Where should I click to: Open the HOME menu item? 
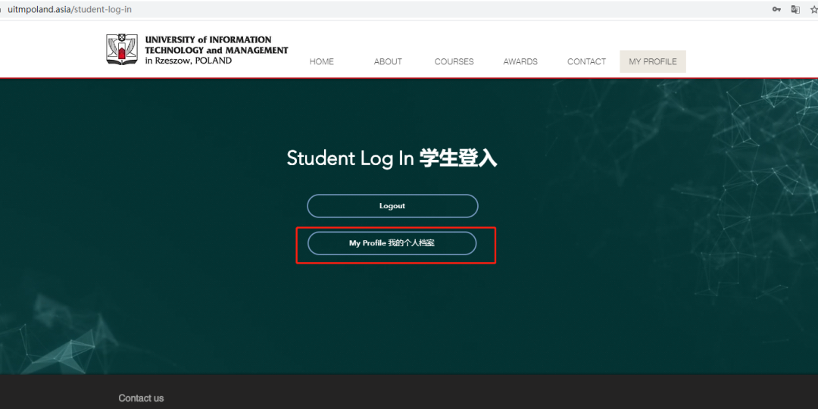tap(321, 61)
